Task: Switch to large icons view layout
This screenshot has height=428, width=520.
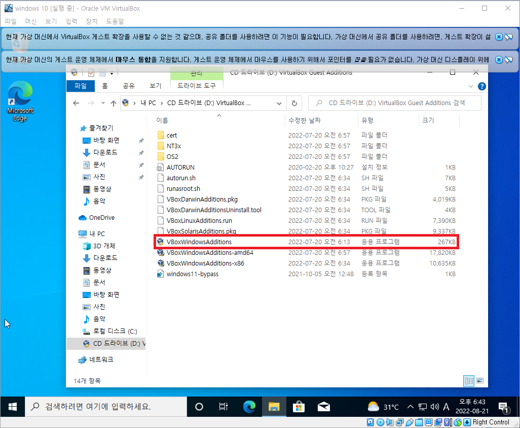Action: coord(480,381)
